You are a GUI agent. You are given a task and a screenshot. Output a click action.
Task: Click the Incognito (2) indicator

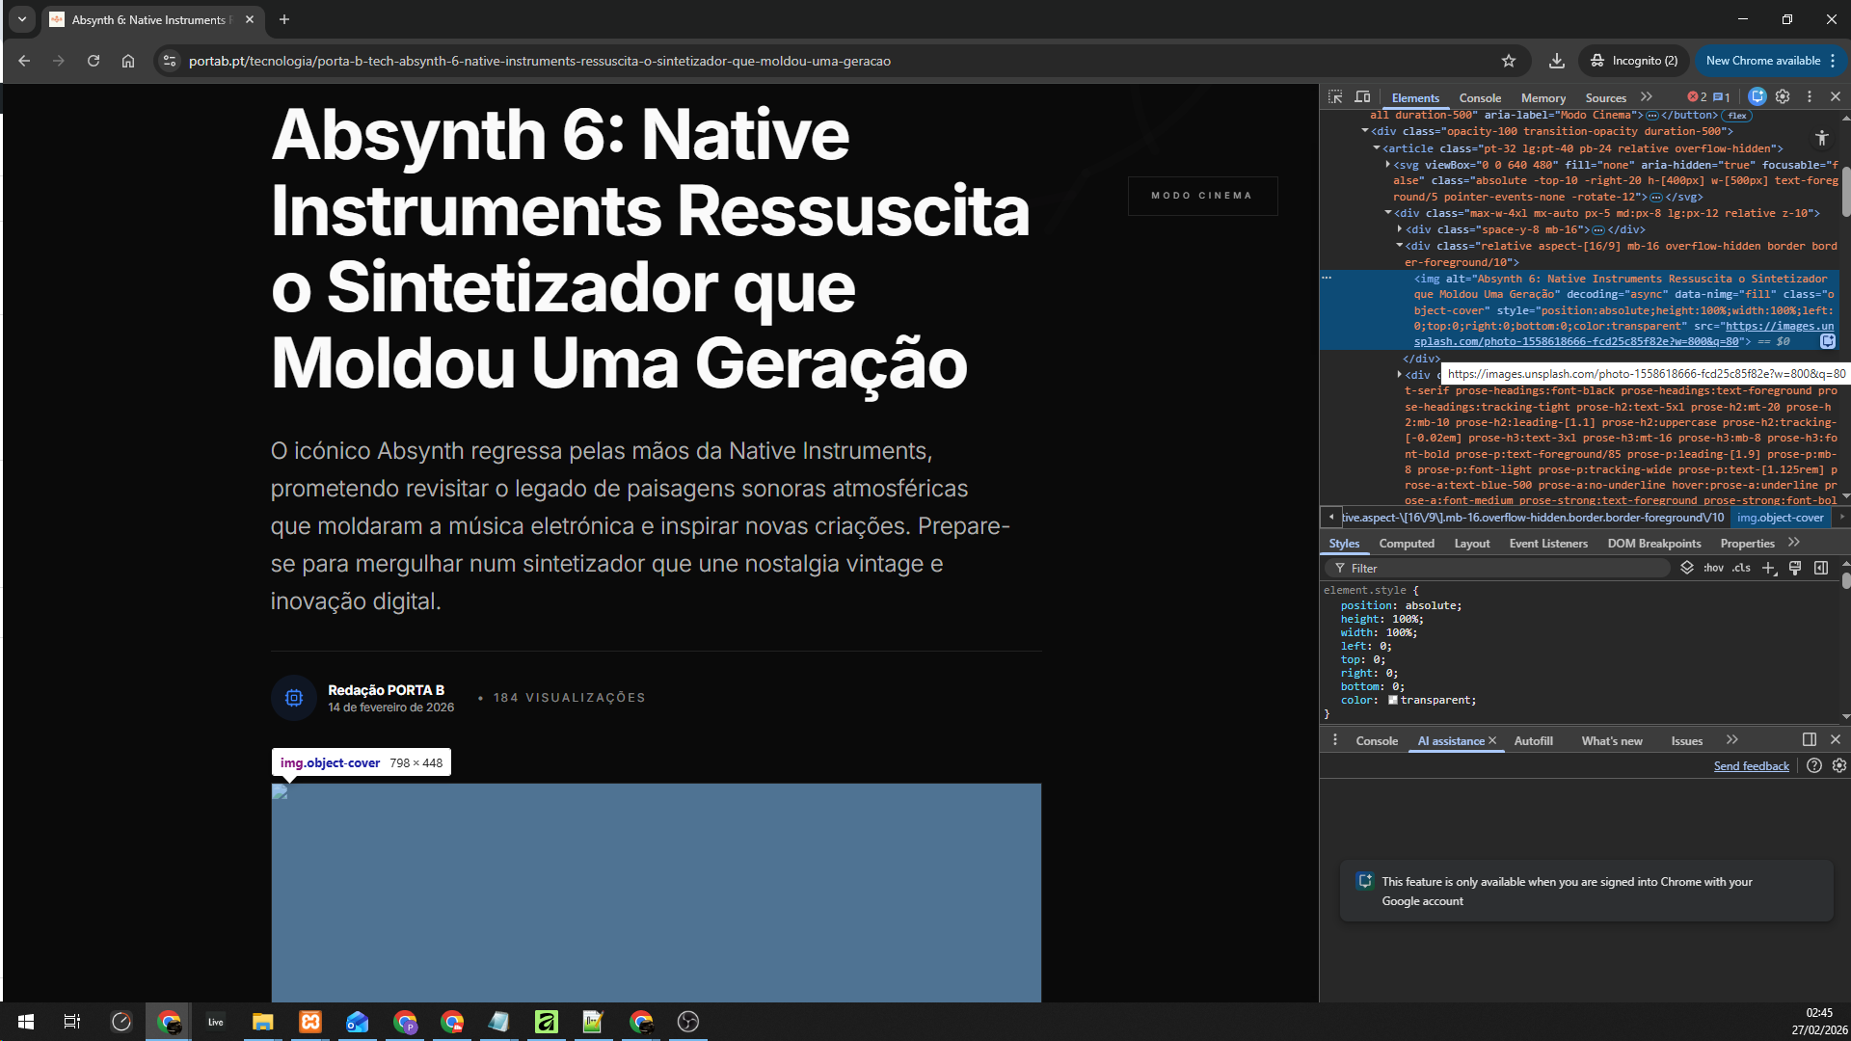click(x=1634, y=61)
